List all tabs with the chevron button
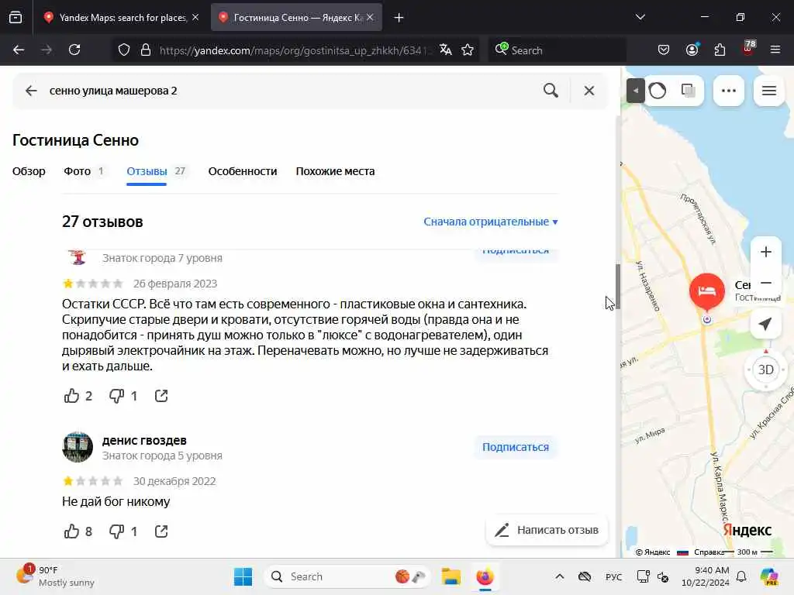Screen dimensions: 794x595 tap(640, 17)
